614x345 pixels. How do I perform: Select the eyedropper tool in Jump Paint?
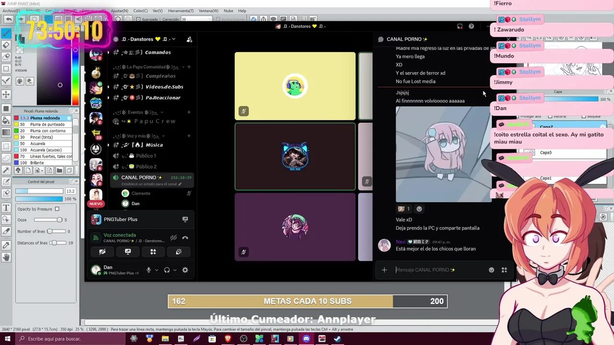(x=6, y=245)
